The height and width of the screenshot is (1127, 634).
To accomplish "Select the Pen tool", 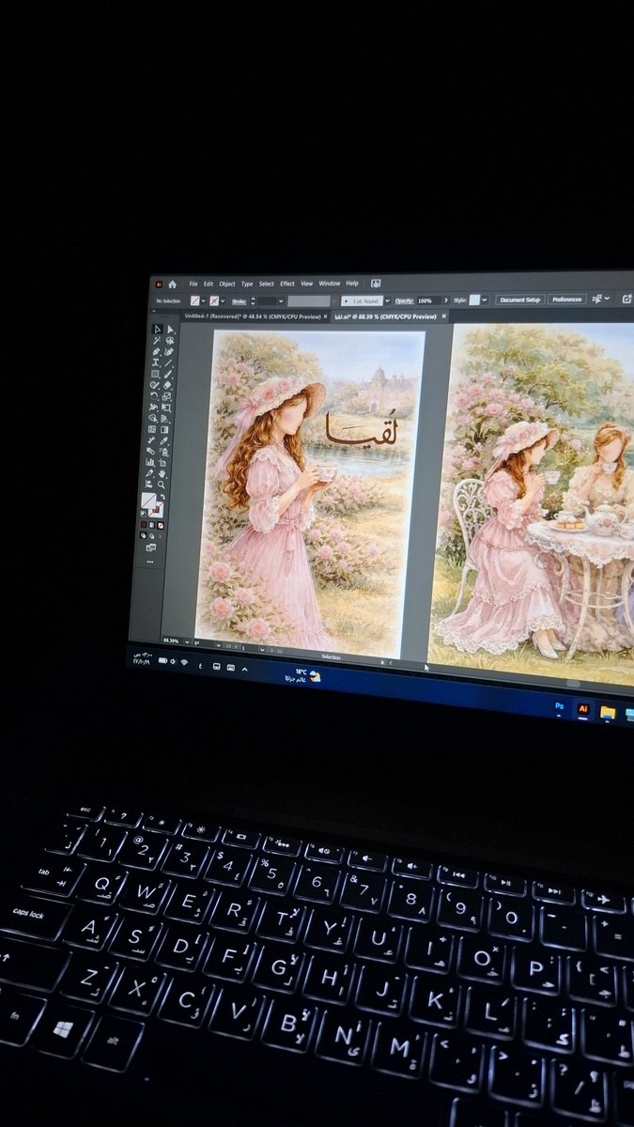I will (x=156, y=352).
